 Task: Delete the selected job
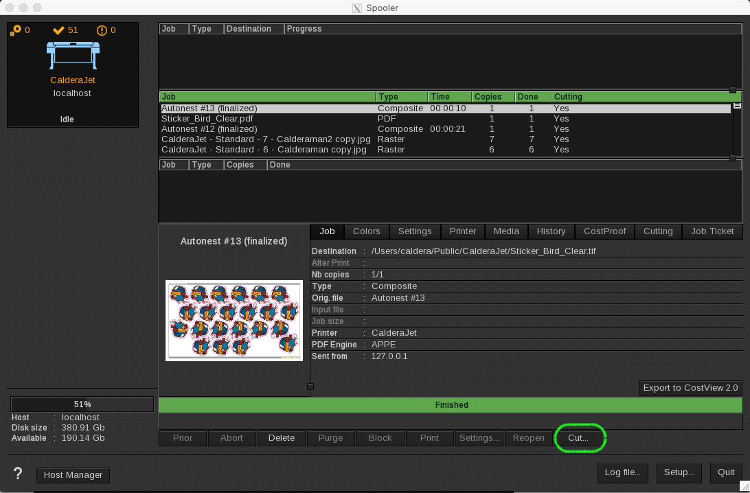tap(281, 438)
